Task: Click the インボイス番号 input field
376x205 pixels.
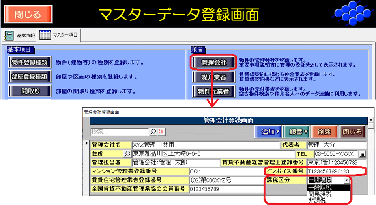Action: 336,171
